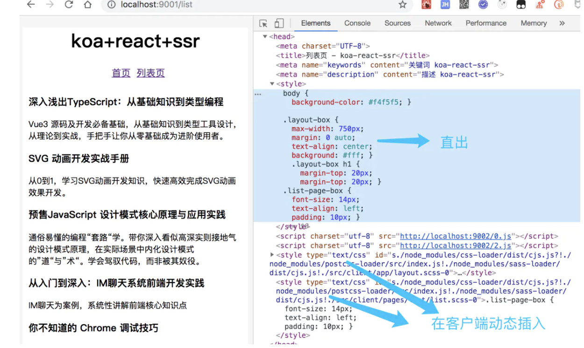Expand the layout.scss style element
This screenshot has height=348, width=584.
tap(272, 255)
